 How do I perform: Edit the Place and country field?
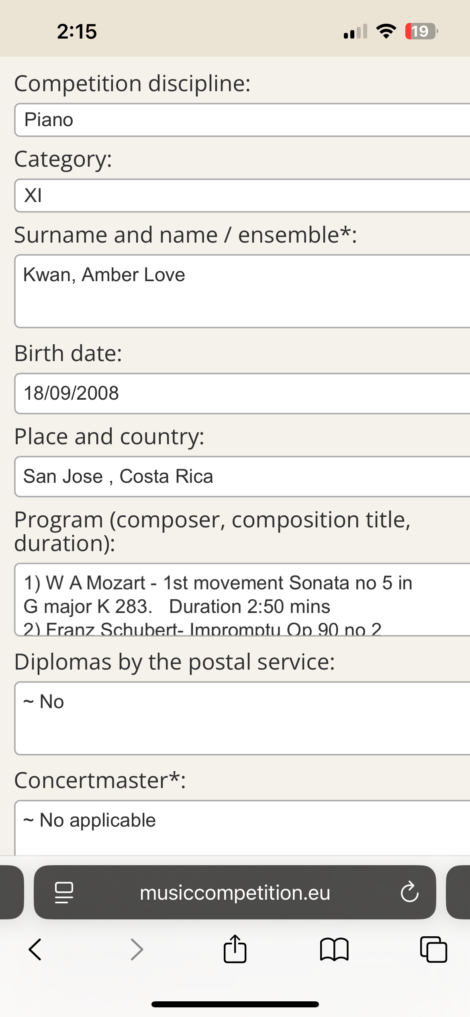[x=241, y=477]
